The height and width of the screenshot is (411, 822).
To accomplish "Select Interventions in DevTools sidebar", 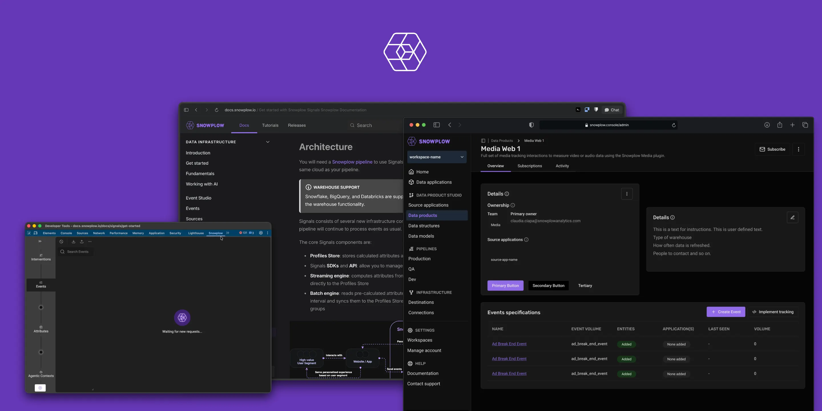I will pyautogui.click(x=41, y=257).
